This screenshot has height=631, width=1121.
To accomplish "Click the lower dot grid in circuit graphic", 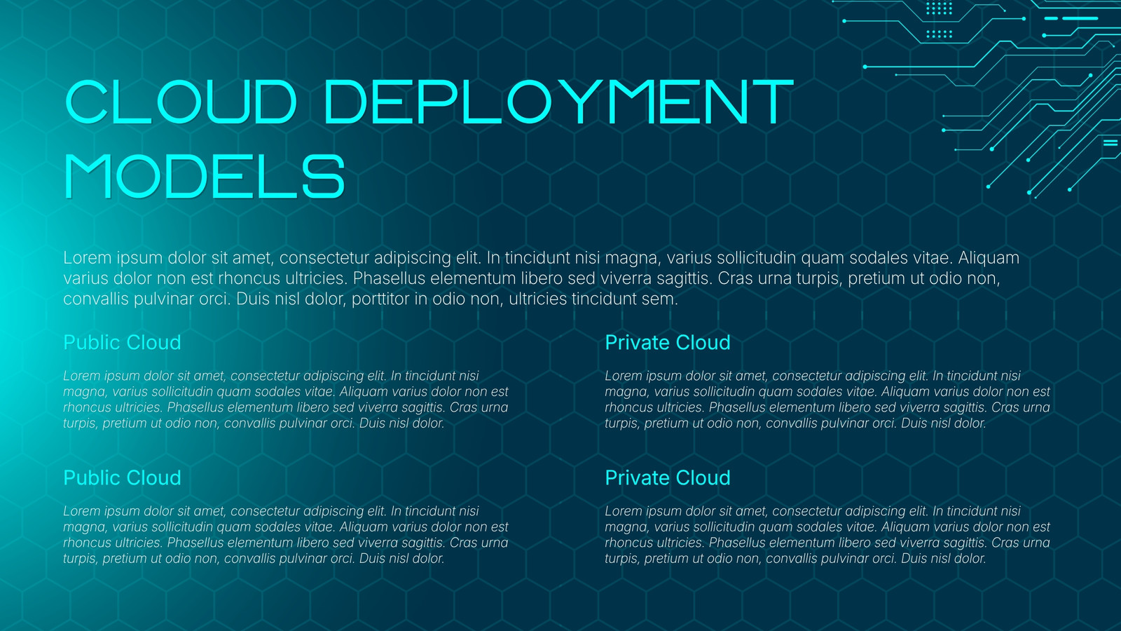I will (x=939, y=34).
